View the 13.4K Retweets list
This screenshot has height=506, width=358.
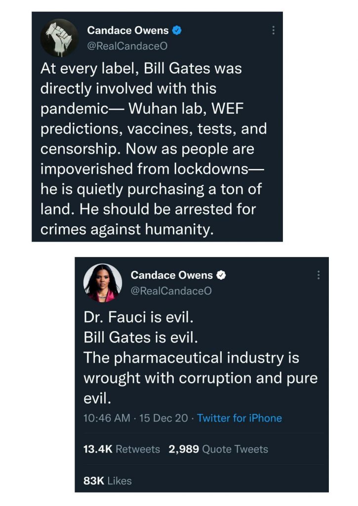pos(122,449)
